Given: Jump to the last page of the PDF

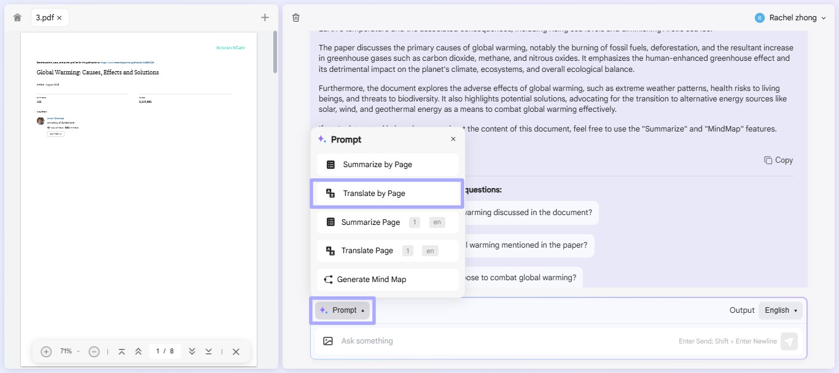Looking at the screenshot, I should coord(208,351).
